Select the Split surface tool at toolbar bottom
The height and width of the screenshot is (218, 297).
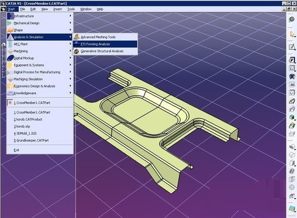coord(292,209)
